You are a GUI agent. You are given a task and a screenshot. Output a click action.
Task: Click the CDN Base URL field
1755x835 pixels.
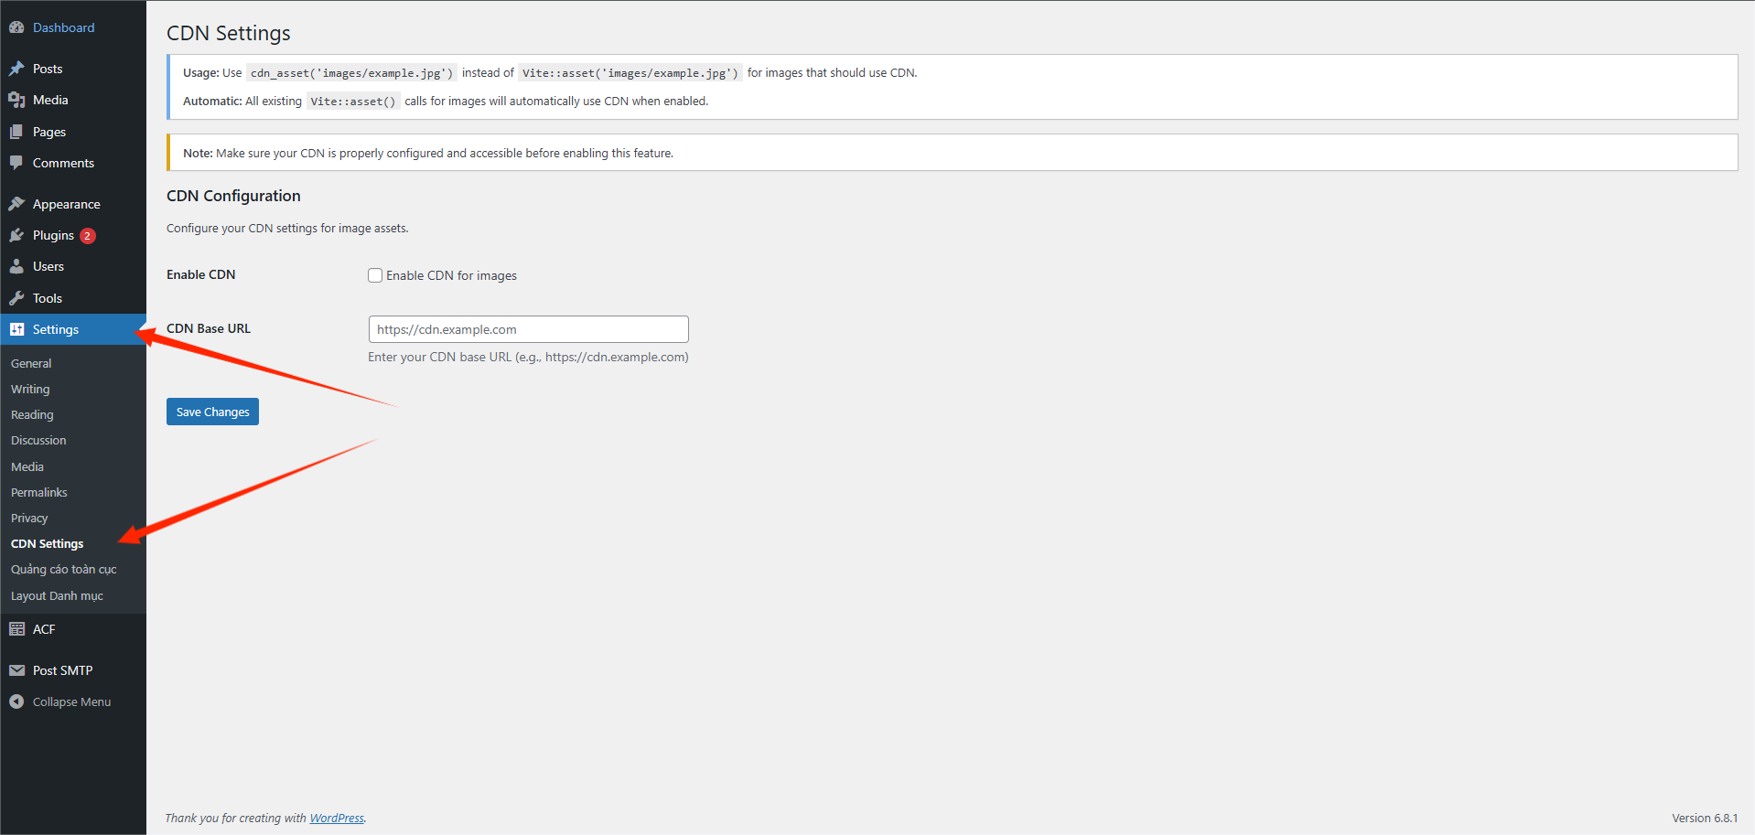[528, 329]
